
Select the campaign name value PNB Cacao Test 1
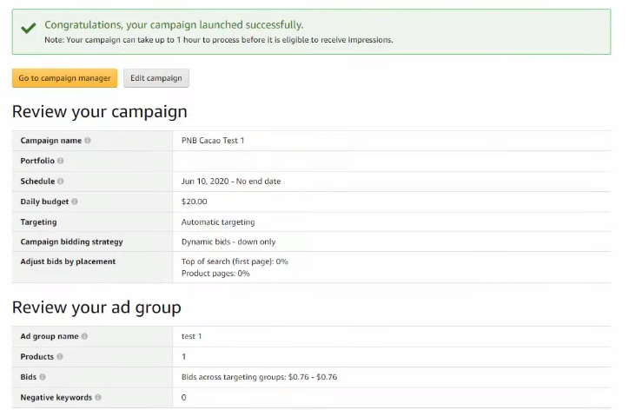click(213, 141)
